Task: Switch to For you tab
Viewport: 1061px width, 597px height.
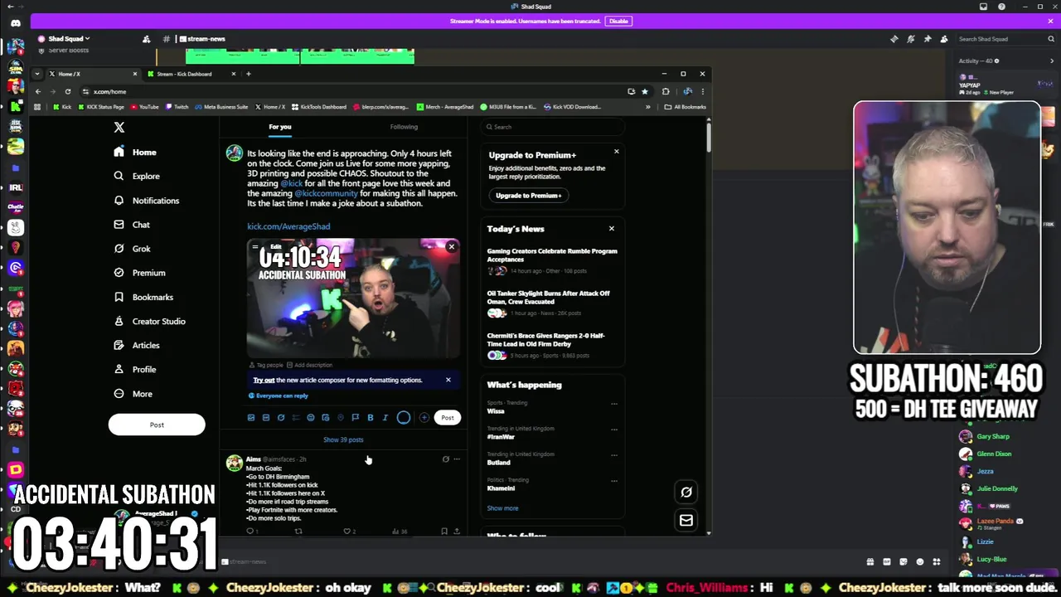Action: click(280, 127)
